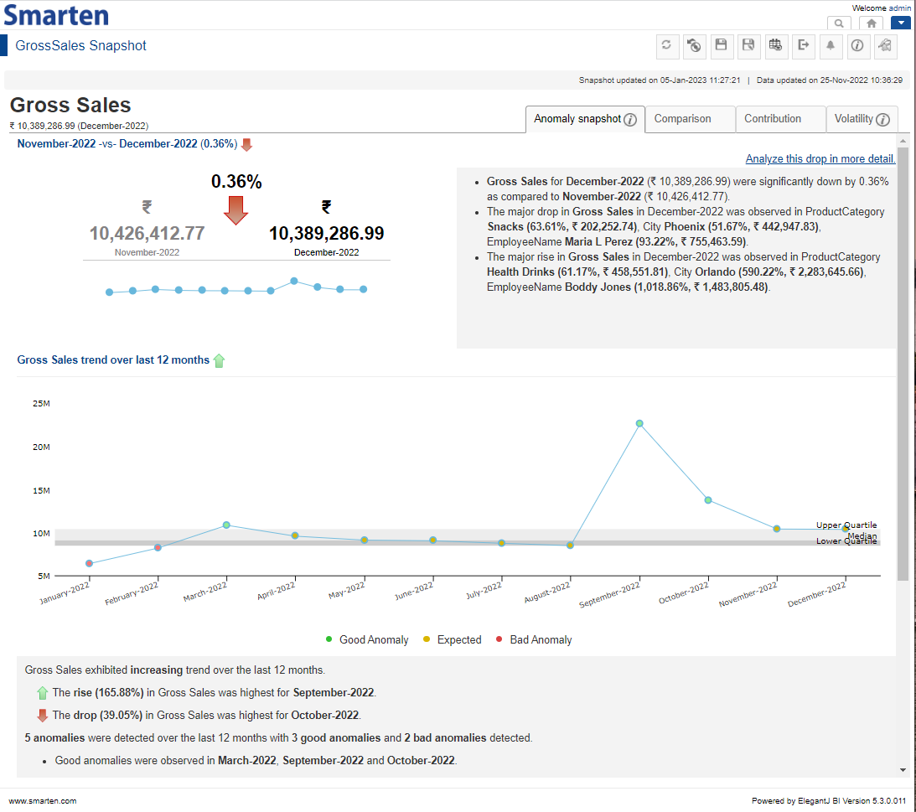Select the Anomaly snapshot tab
This screenshot has width=916, height=812.
[x=577, y=119]
